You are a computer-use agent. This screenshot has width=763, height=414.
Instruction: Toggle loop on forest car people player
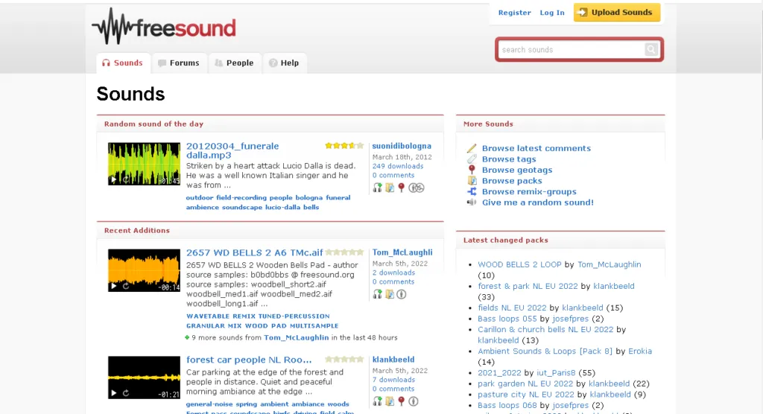click(x=126, y=393)
